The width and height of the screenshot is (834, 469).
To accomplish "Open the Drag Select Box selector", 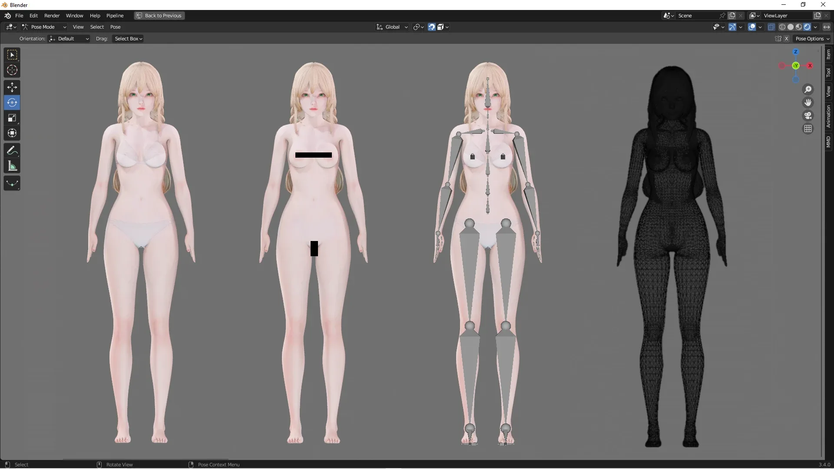I will coord(128,39).
